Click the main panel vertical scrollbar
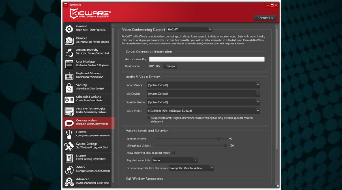342x190 pixels. [x=277, y=89]
